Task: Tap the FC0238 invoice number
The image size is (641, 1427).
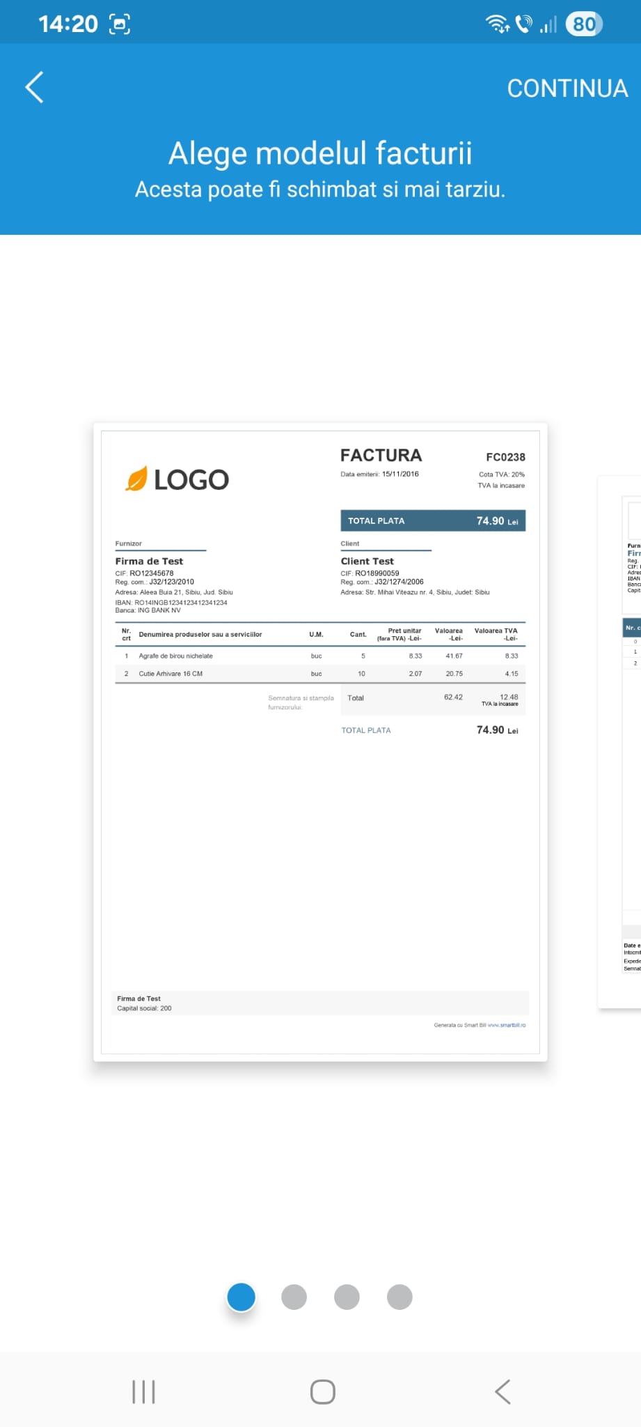Action: [505, 457]
